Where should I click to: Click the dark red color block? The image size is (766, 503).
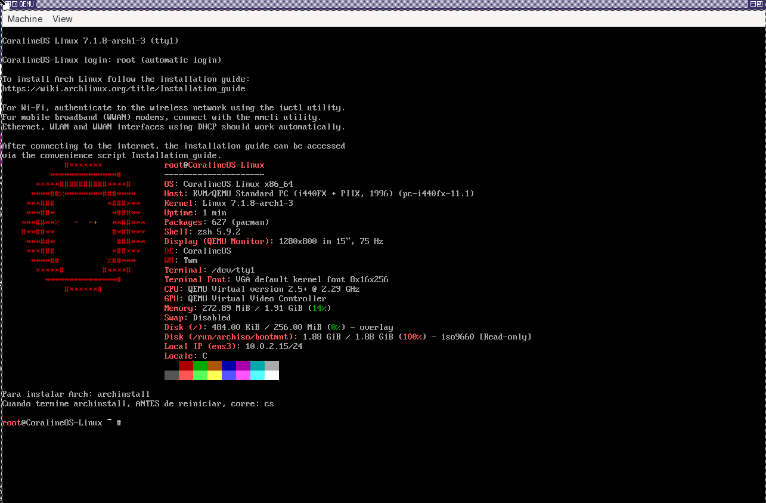[x=186, y=366]
